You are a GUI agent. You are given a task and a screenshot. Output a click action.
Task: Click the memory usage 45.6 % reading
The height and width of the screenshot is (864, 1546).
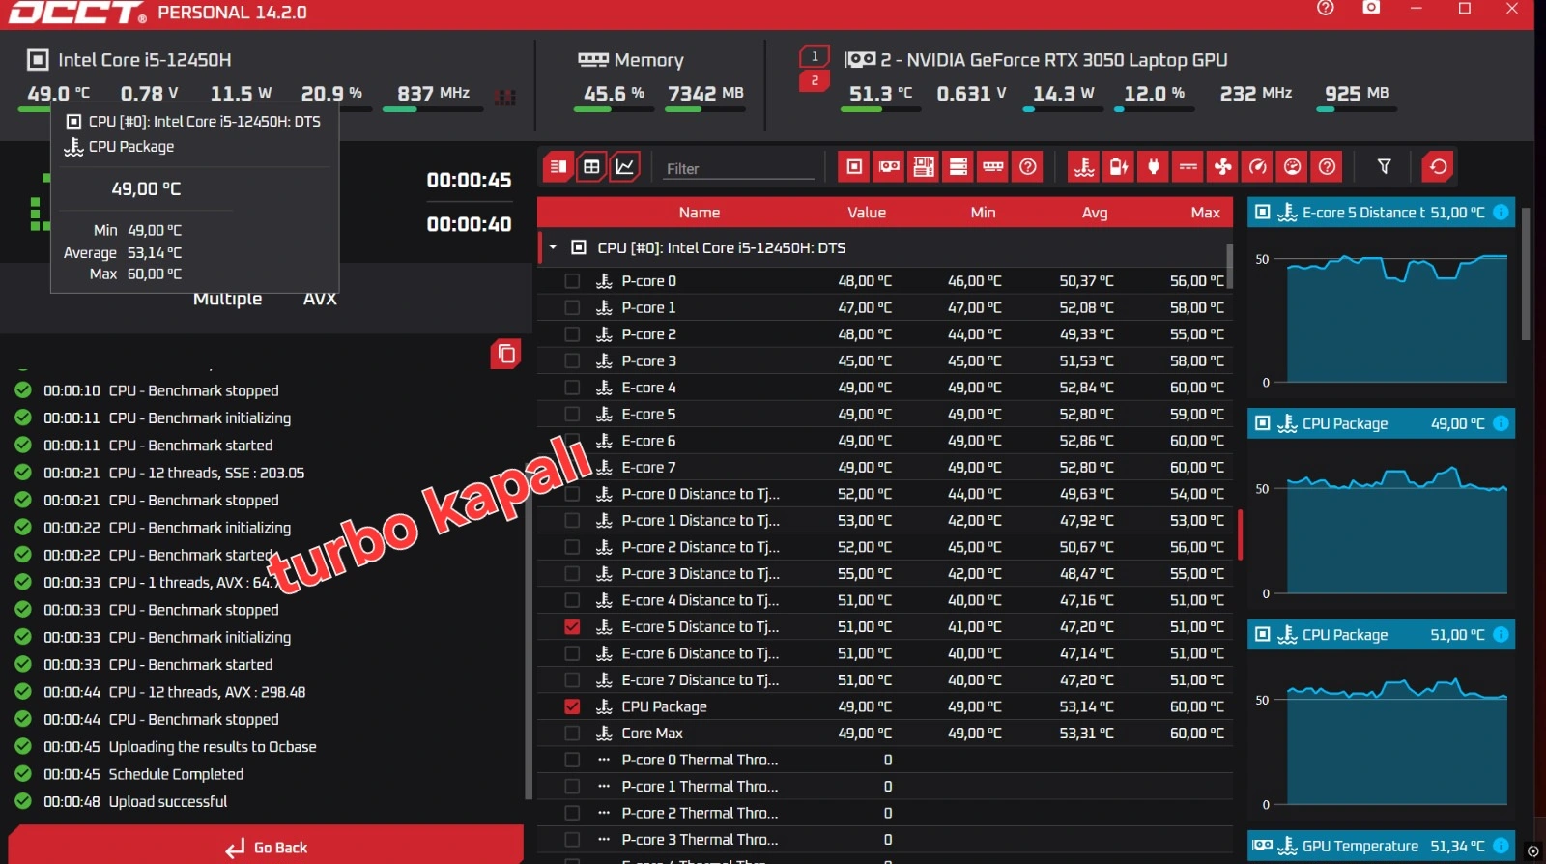[x=614, y=94]
